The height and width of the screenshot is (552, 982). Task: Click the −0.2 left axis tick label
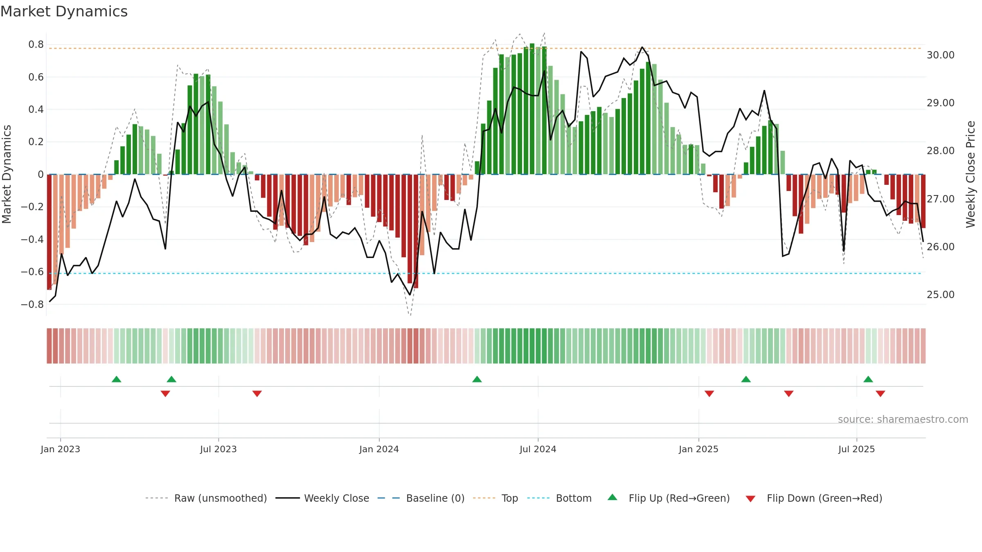(32, 206)
